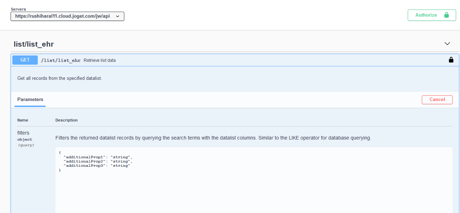460x213 pixels.
Task: Collapse the list/list_ehr section using its chevron
Action: [x=447, y=44]
